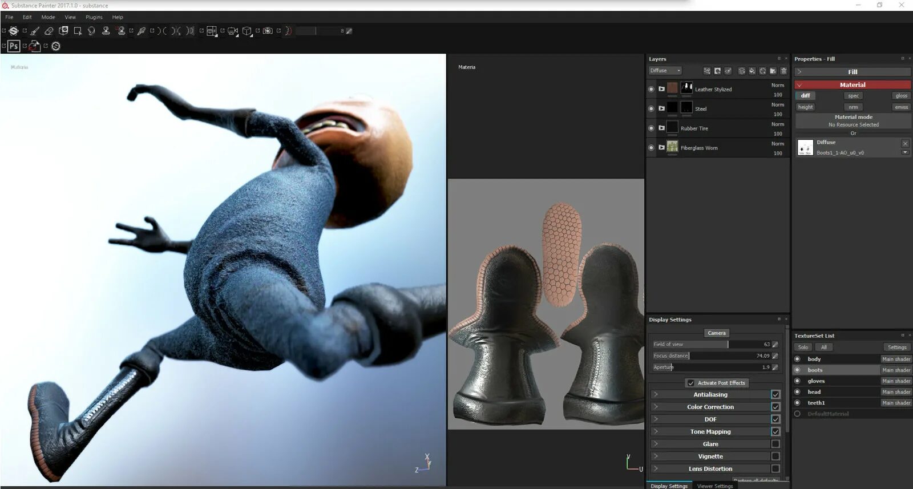Click the Substance logo icon in the top toolbar row
Screen dimensions: 913x489
click(x=14, y=31)
